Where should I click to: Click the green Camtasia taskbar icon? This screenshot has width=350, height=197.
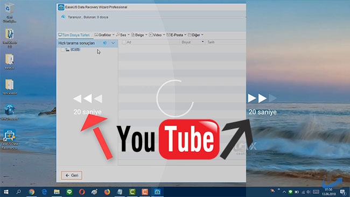[132, 192]
